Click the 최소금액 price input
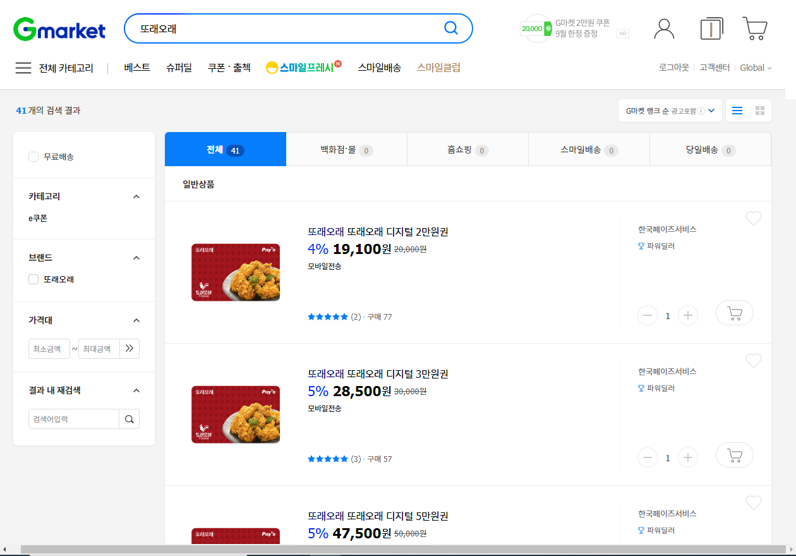796x556 pixels. point(49,349)
